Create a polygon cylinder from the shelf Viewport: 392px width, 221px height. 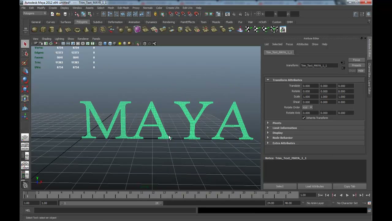52,29
